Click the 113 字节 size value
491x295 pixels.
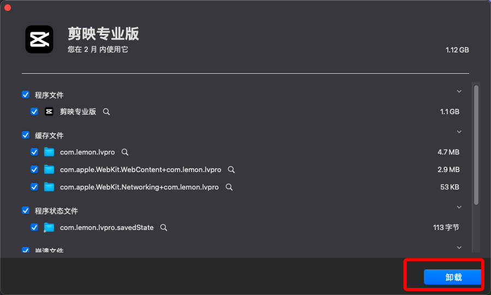446,228
